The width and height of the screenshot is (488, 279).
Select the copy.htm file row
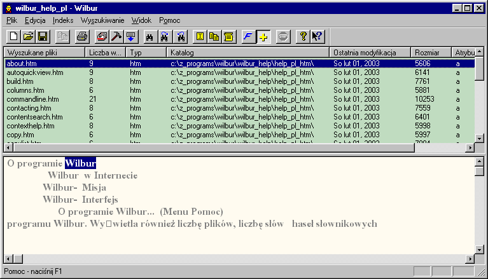click(x=240, y=135)
